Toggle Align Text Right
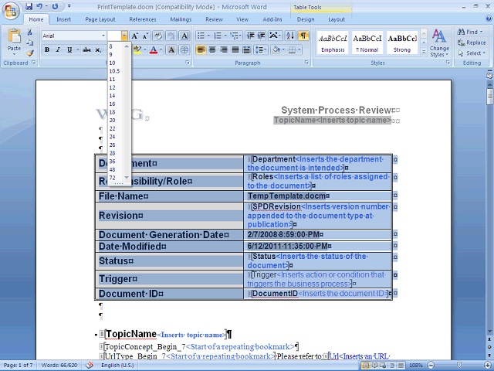This screenshot has height=371, width=494. tap(224, 49)
